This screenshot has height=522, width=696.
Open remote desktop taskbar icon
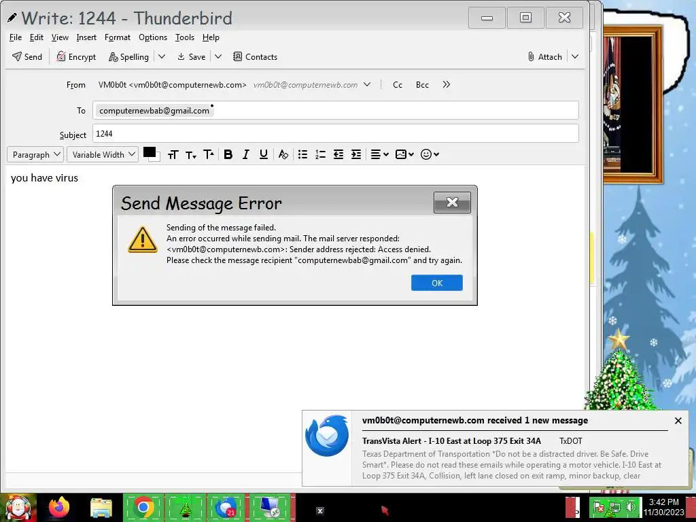tap(270, 507)
